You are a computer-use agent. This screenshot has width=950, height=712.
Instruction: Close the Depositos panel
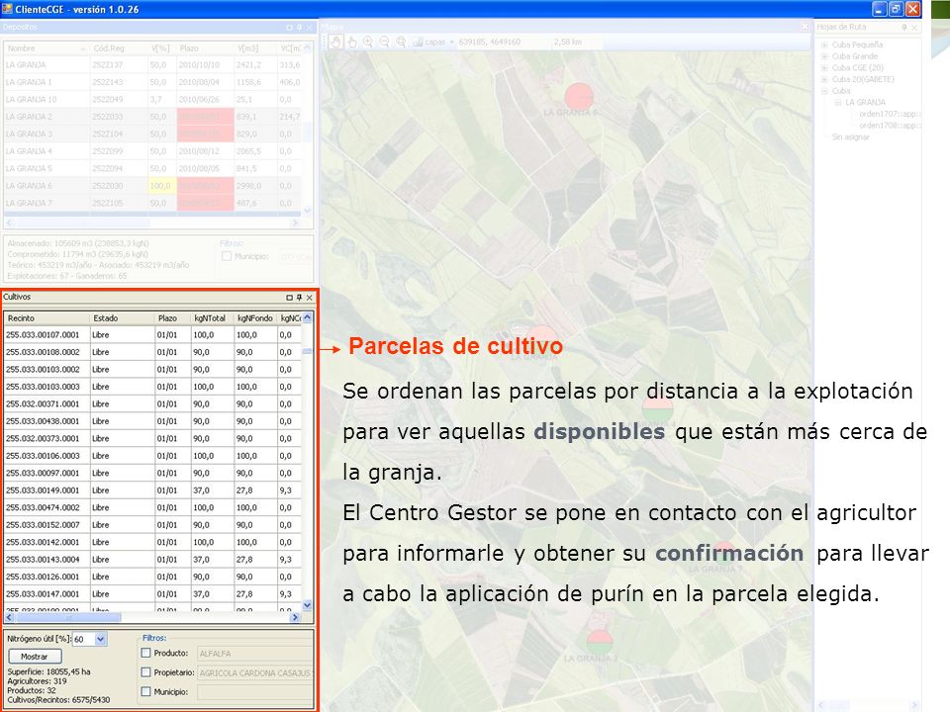[309, 28]
